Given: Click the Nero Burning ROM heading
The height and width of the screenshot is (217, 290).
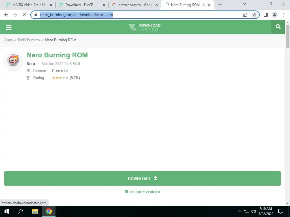Looking at the screenshot, I should (x=57, y=55).
